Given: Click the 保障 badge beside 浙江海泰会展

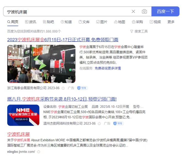Looking at the screenshot, I should pyautogui.click(x=82, y=88).
